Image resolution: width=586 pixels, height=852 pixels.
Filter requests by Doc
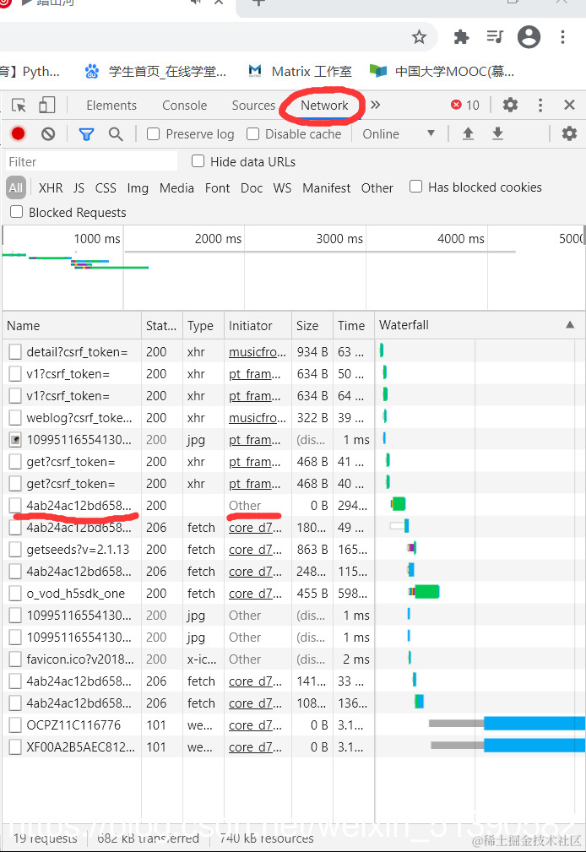click(x=252, y=188)
